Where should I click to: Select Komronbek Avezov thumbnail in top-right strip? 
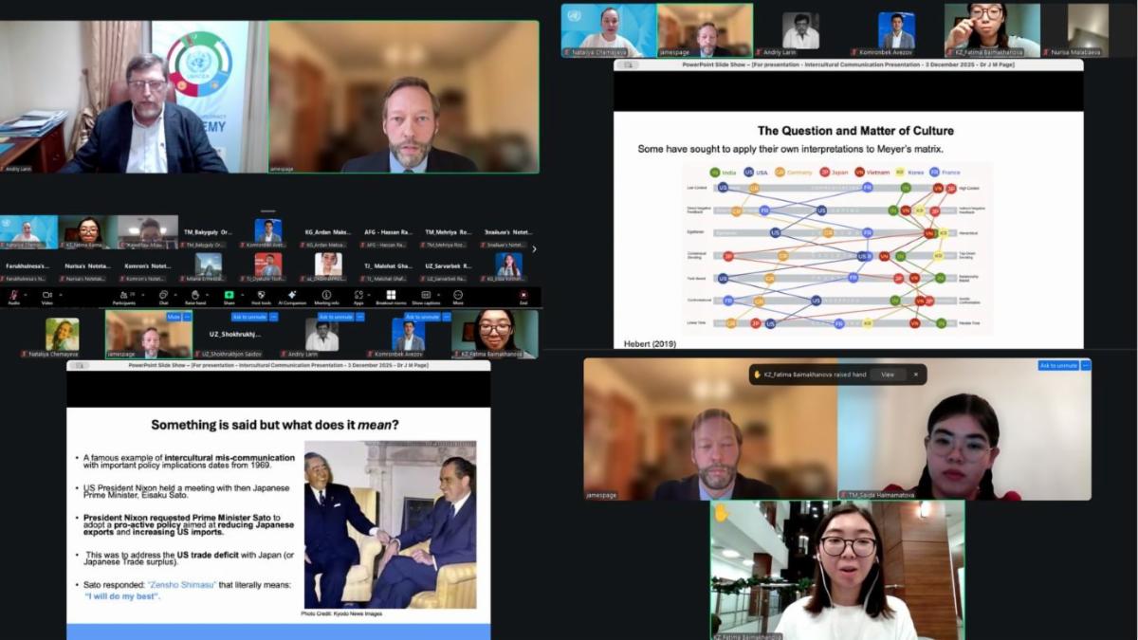coord(896,30)
